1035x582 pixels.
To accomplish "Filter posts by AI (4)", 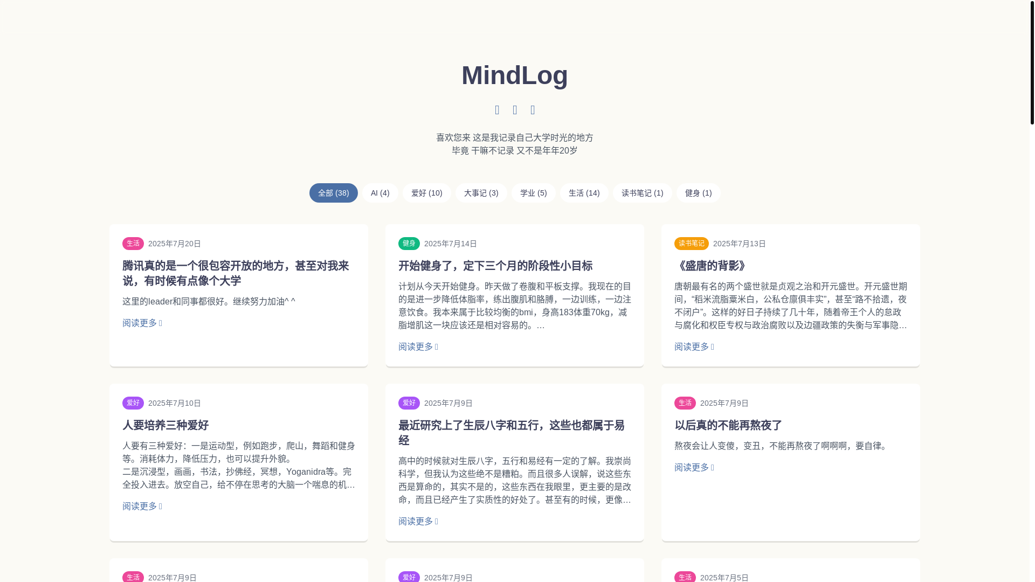I will click(380, 193).
